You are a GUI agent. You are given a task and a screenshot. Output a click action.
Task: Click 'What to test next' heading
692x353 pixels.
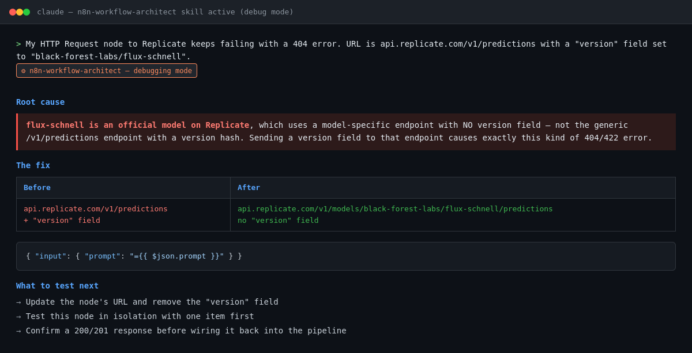point(57,286)
